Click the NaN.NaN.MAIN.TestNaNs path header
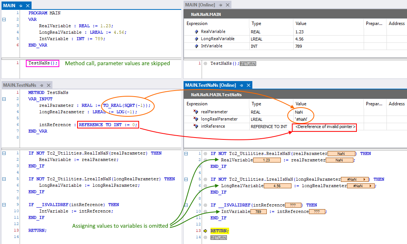 (x=216, y=95)
